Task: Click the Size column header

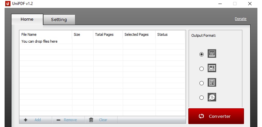Action: tap(83, 34)
